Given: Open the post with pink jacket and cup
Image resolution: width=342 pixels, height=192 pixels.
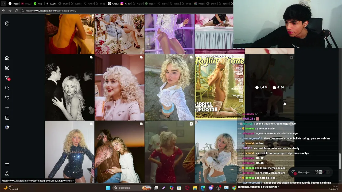Looking at the screenshot, I should coord(119,87).
